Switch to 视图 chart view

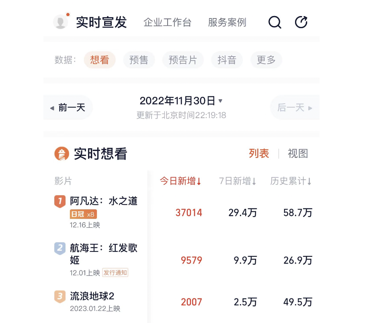tap(298, 153)
